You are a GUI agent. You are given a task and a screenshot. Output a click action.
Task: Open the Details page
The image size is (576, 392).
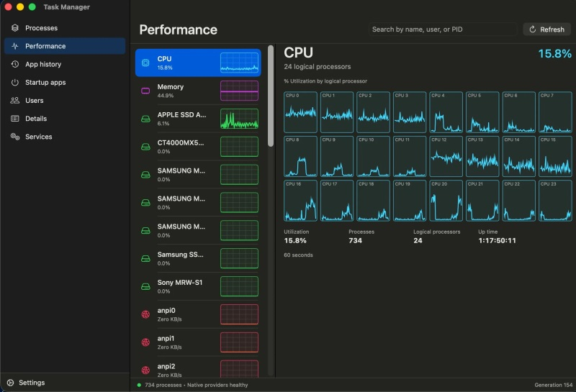pyautogui.click(x=65, y=118)
